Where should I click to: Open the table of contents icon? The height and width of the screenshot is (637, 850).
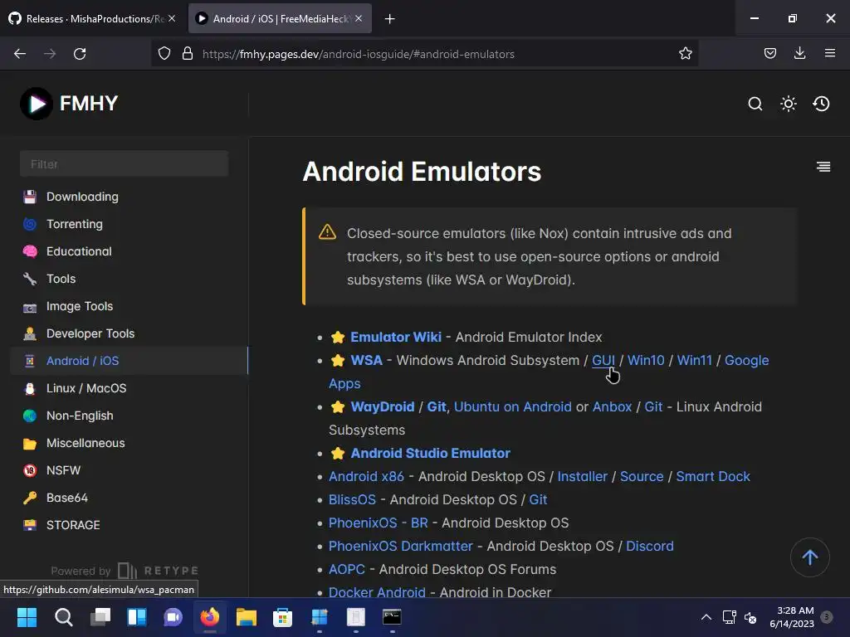(x=823, y=167)
